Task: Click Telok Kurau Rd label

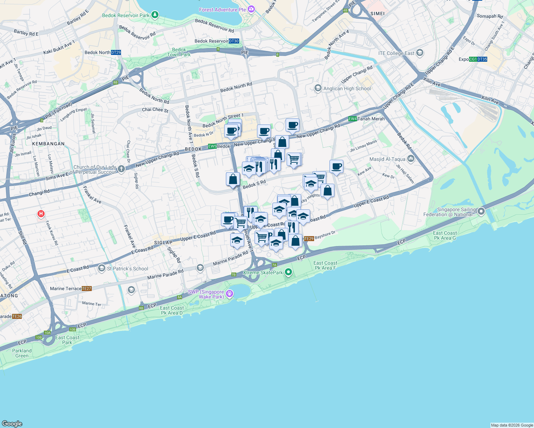Action: click(52, 233)
